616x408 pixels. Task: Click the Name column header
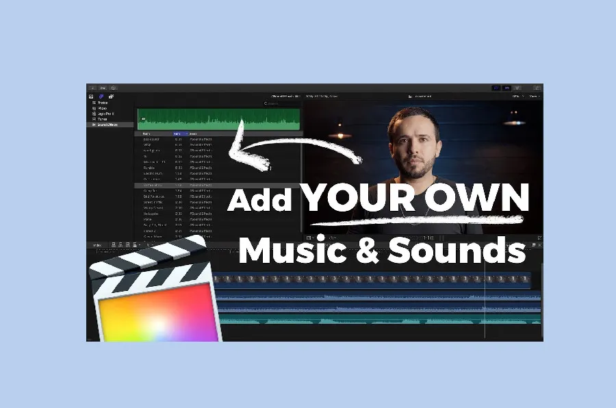(x=147, y=133)
